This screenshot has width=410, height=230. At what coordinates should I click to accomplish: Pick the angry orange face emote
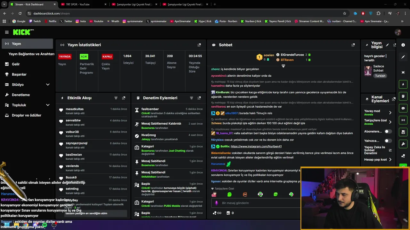pyautogui.click(x=245, y=194)
